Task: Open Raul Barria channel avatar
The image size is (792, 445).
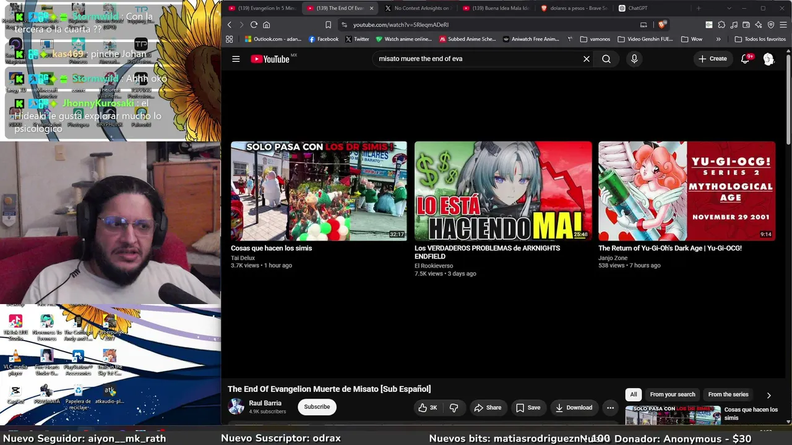Action: pyautogui.click(x=236, y=406)
